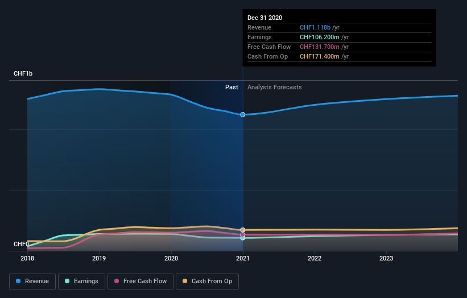Click the CHF131.700m free cash flow value
Screen dimensions: 467x298
click(x=319, y=47)
